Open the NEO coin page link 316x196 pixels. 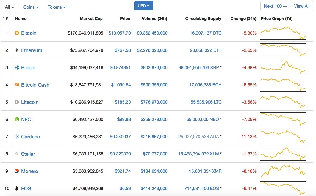click(x=26, y=120)
